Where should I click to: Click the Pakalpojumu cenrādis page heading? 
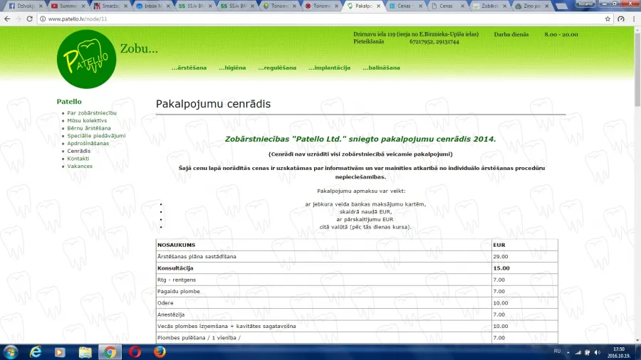pyautogui.click(x=213, y=104)
